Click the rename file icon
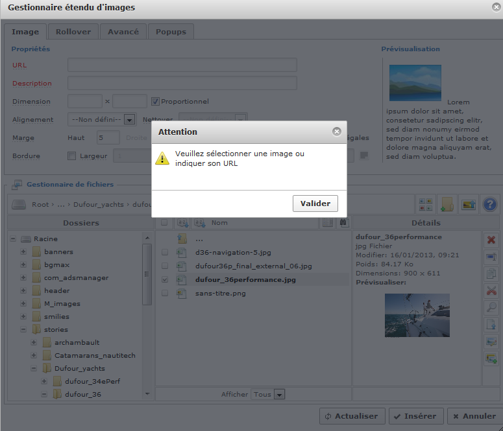Viewport: 503px width, 431px height. [x=491, y=257]
